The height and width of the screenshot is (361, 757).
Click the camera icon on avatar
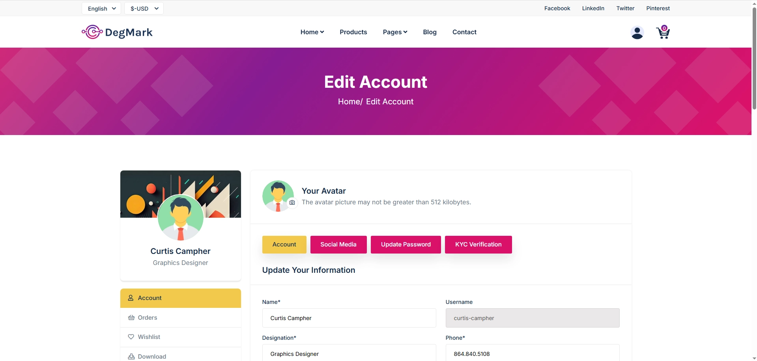coord(292,202)
